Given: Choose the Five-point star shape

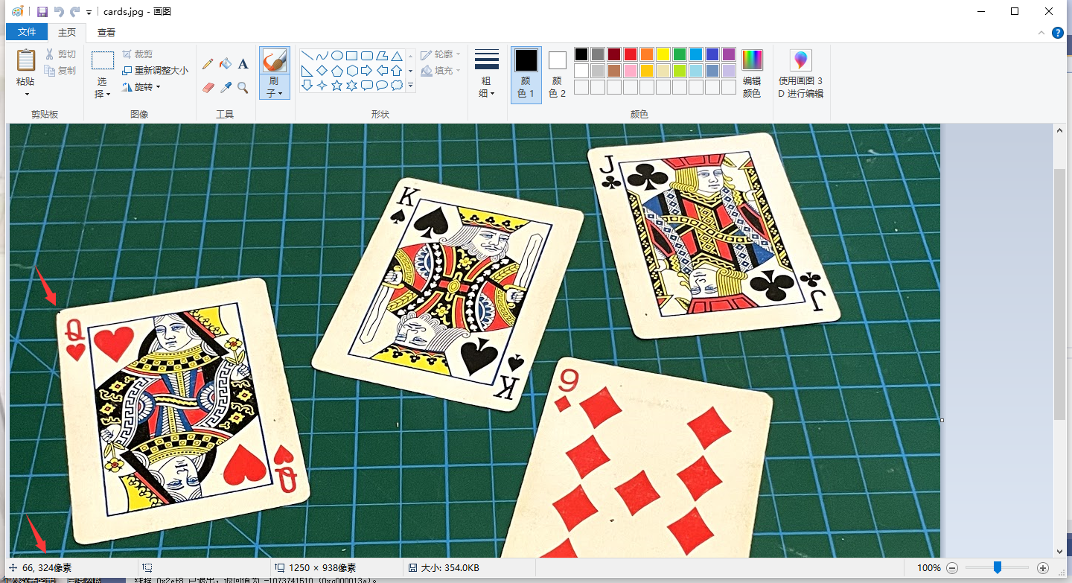Looking at the screenshot, I should click(x=336, y=86).
